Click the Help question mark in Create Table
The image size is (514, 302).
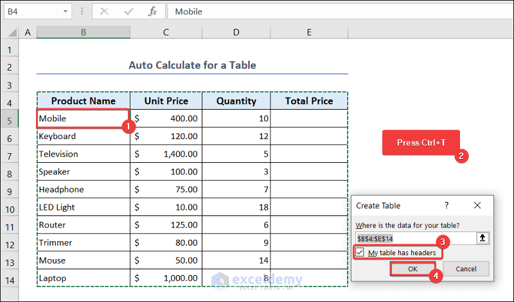pos(447,205)
